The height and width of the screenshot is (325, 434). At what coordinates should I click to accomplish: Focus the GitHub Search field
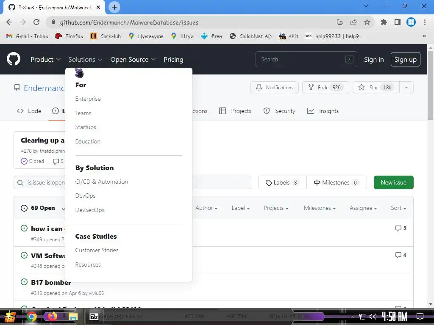[306, 59]
